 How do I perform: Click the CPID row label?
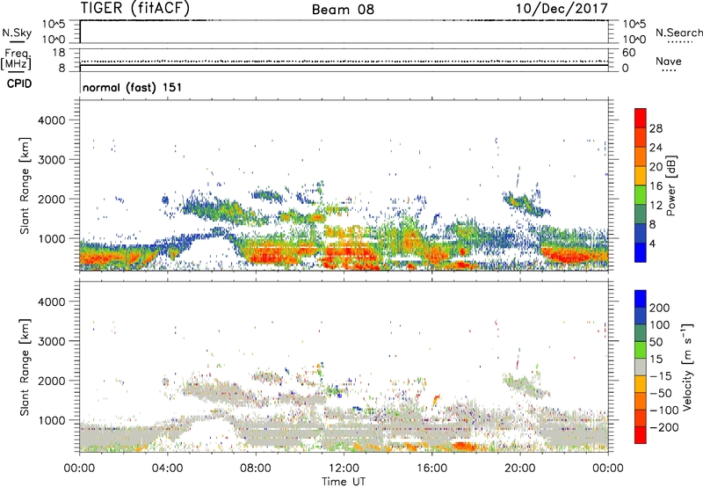(x=19, y=84)
